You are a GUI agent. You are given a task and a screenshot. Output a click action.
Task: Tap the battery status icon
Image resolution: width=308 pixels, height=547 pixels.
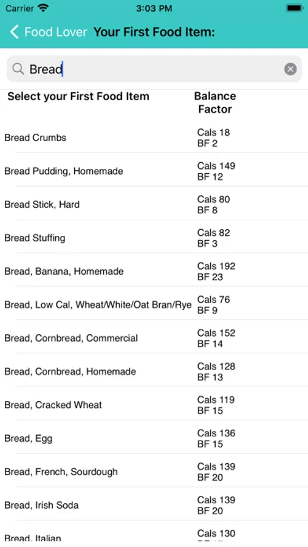click(295, 8)
